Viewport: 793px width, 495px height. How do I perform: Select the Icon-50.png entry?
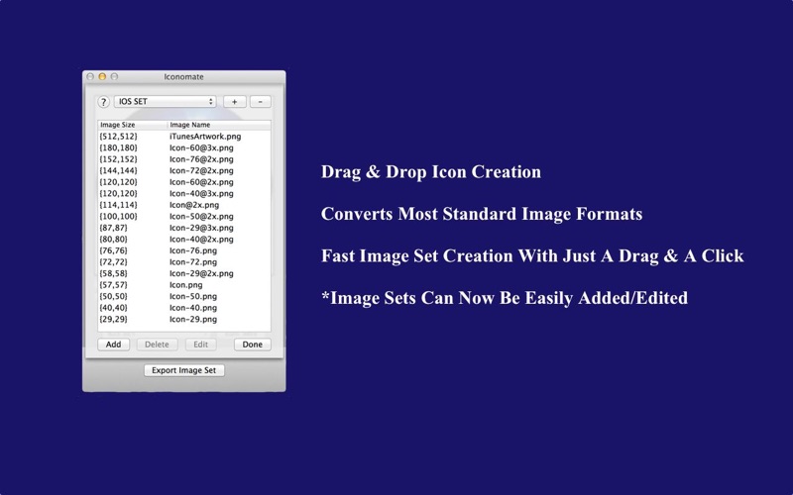193,296
